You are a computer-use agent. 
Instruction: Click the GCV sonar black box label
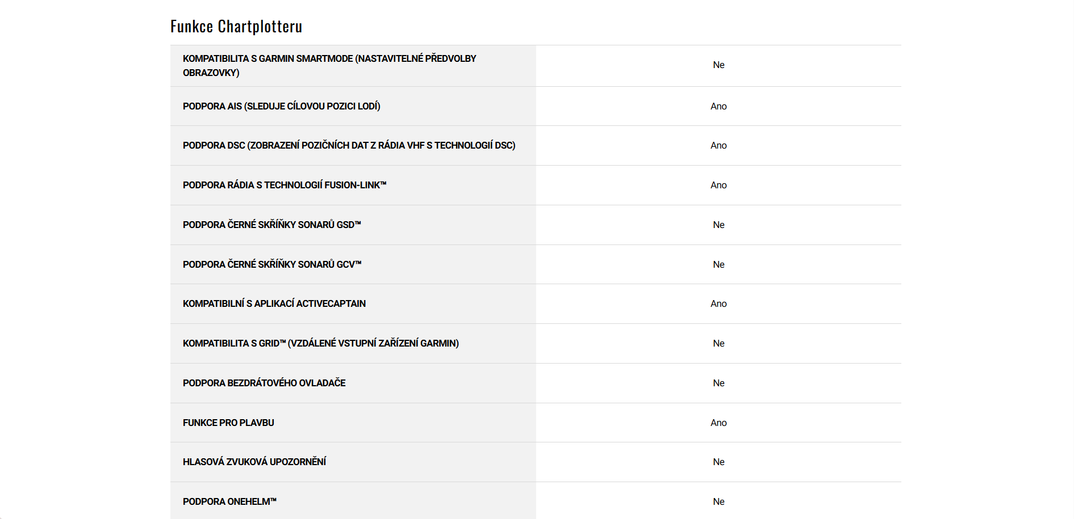272,264
